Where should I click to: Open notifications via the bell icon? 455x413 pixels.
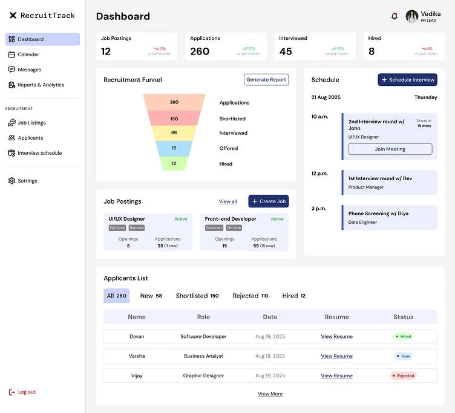tap(394, 16)
